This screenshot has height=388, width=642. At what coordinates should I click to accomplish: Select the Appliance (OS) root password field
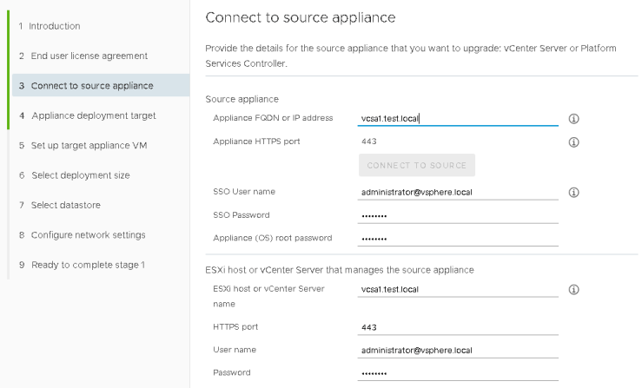point(458,239)
